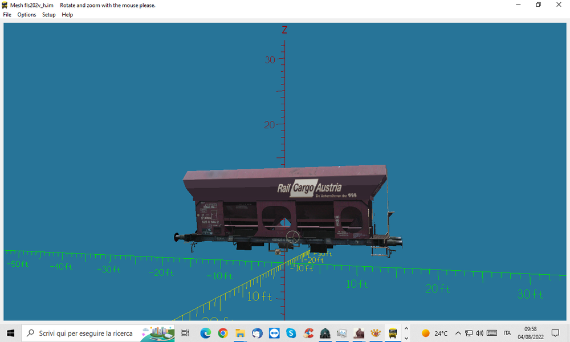Open Task View from the taskbar
Viewport: 570px width, 342px height.
(185, 333)
